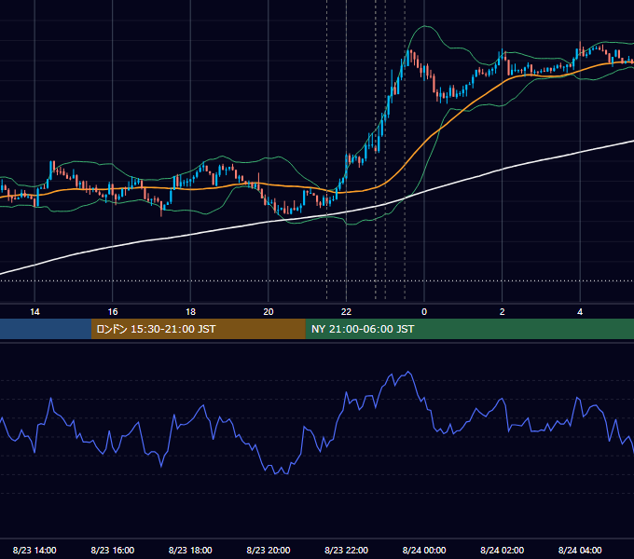Click the 8/23 14:00 time label

pyautogui.click(x=34, y=550)
